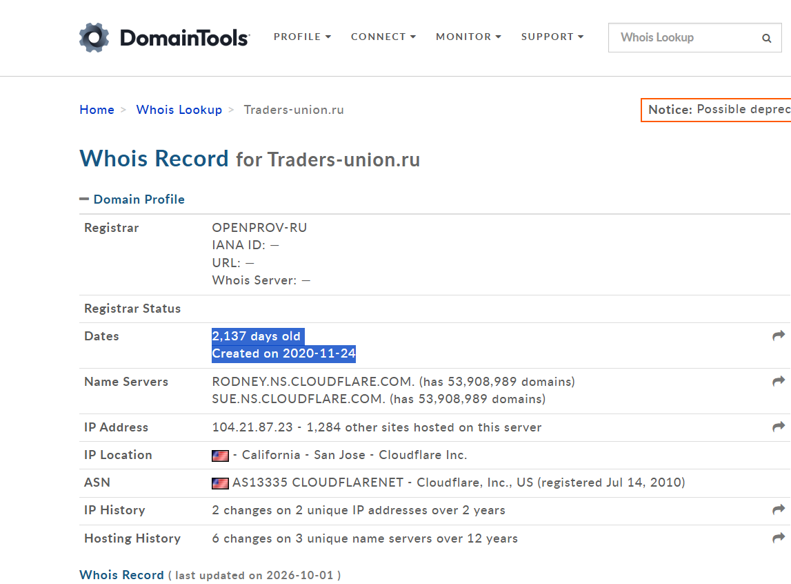
Task: Click the OPENPROV-RU registrar value
Action: 259,228
